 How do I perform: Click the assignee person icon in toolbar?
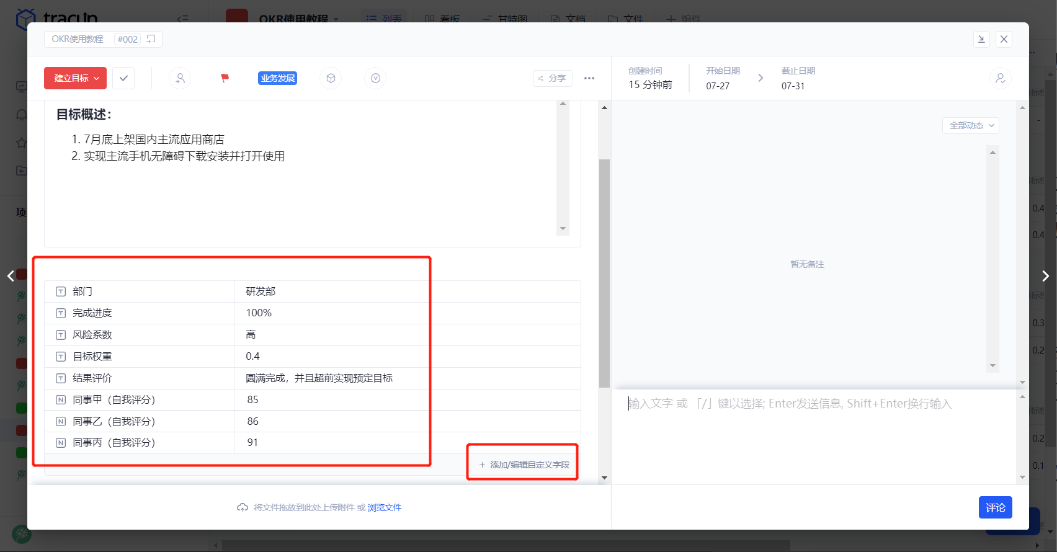[x=180, y=78]
